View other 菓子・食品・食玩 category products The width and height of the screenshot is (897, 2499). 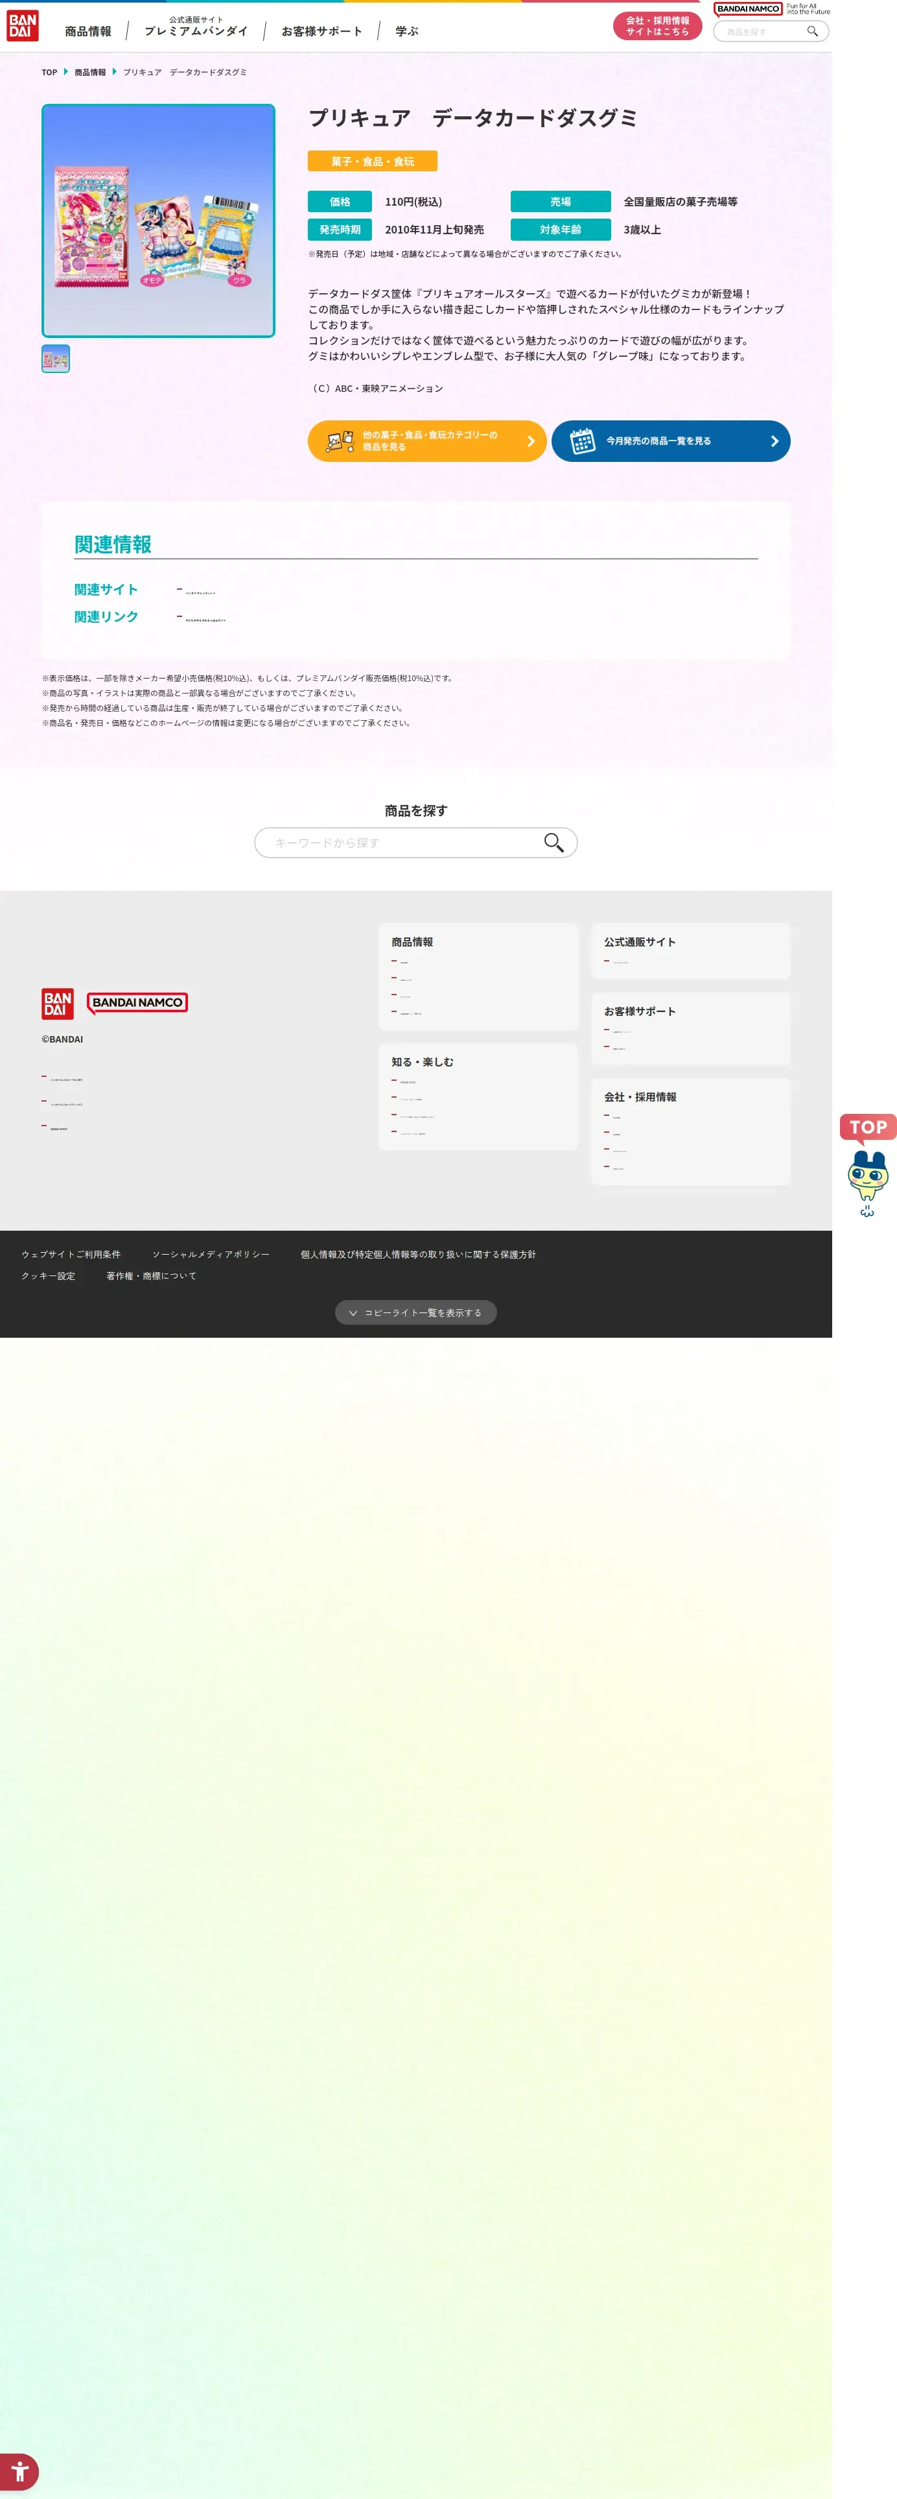(x=427, y=441)
